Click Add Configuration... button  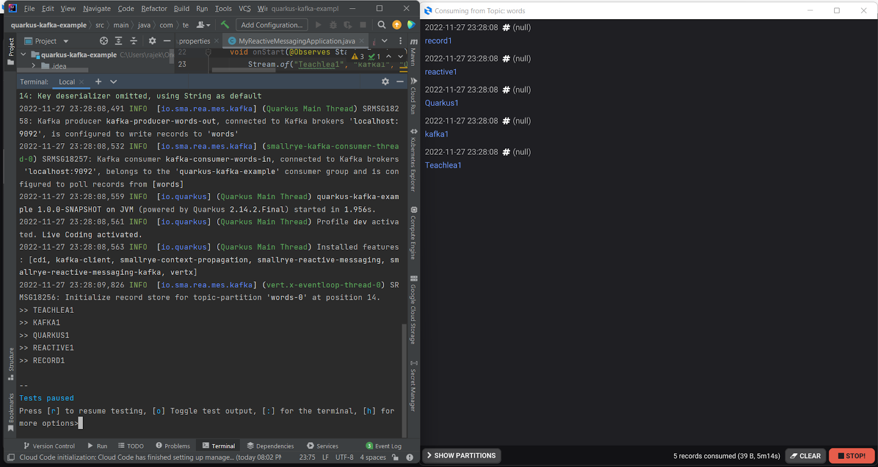[x=272, y=25]
